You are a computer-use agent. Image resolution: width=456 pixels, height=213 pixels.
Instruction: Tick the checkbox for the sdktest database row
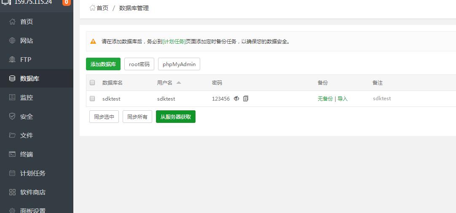pyautogui.click(x=92, y=99)
